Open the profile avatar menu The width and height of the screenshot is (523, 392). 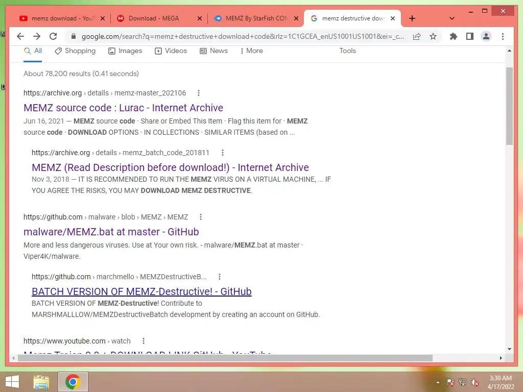coord(486,36)
